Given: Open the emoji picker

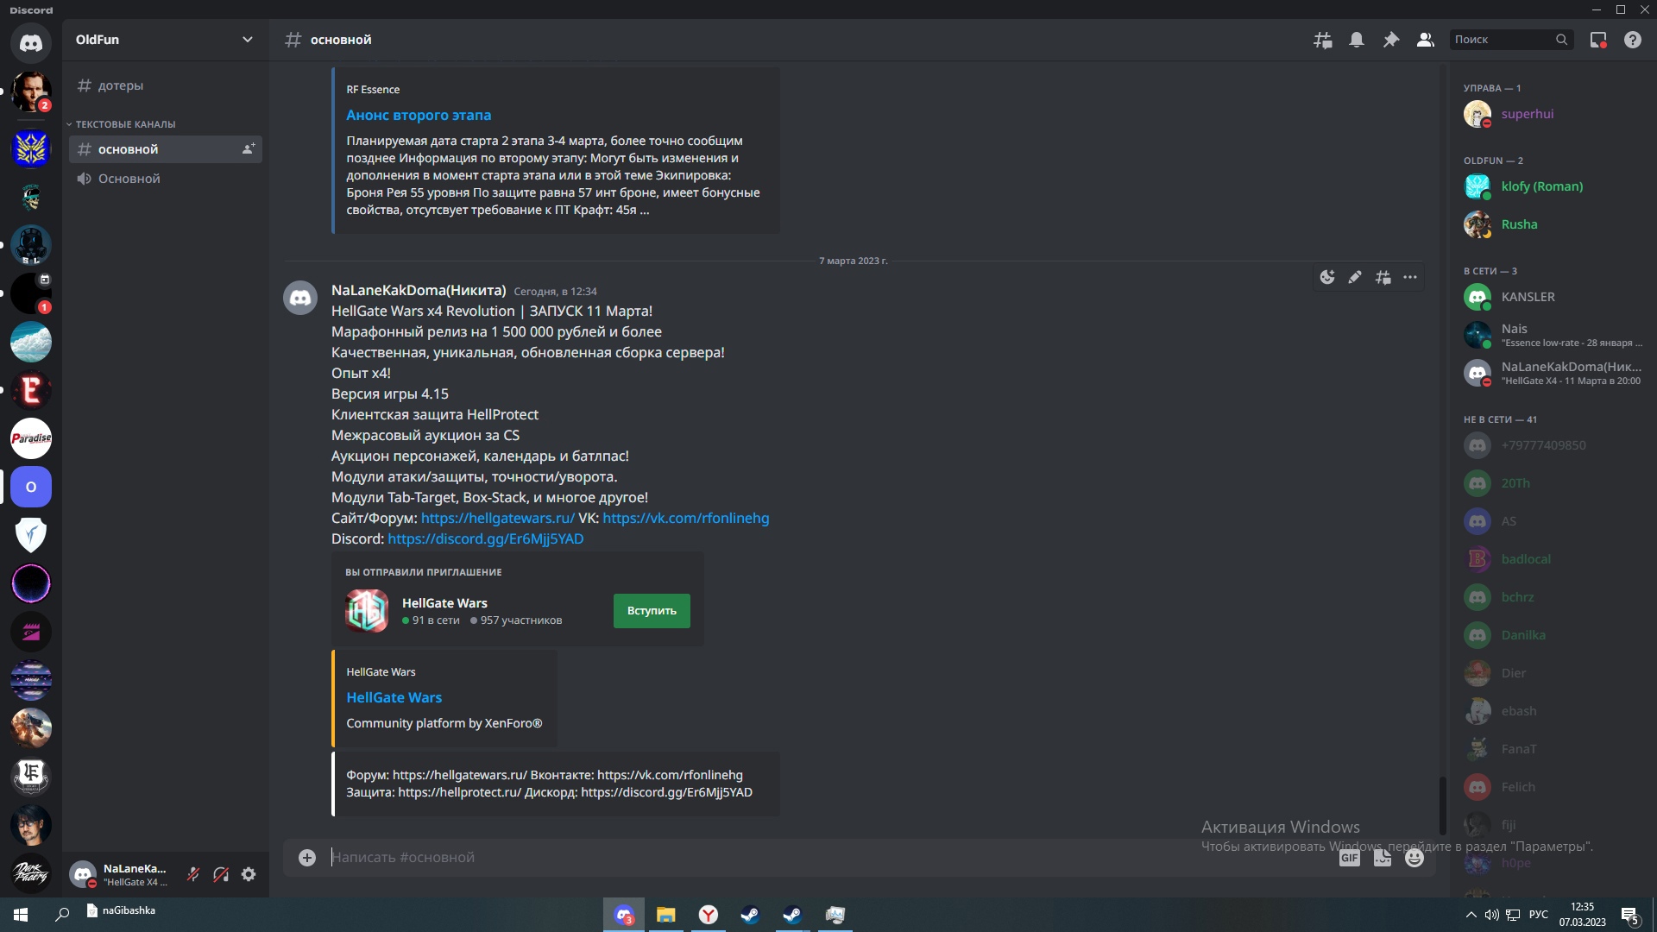Looking at the screenshot, I should tap(1414, 857).
